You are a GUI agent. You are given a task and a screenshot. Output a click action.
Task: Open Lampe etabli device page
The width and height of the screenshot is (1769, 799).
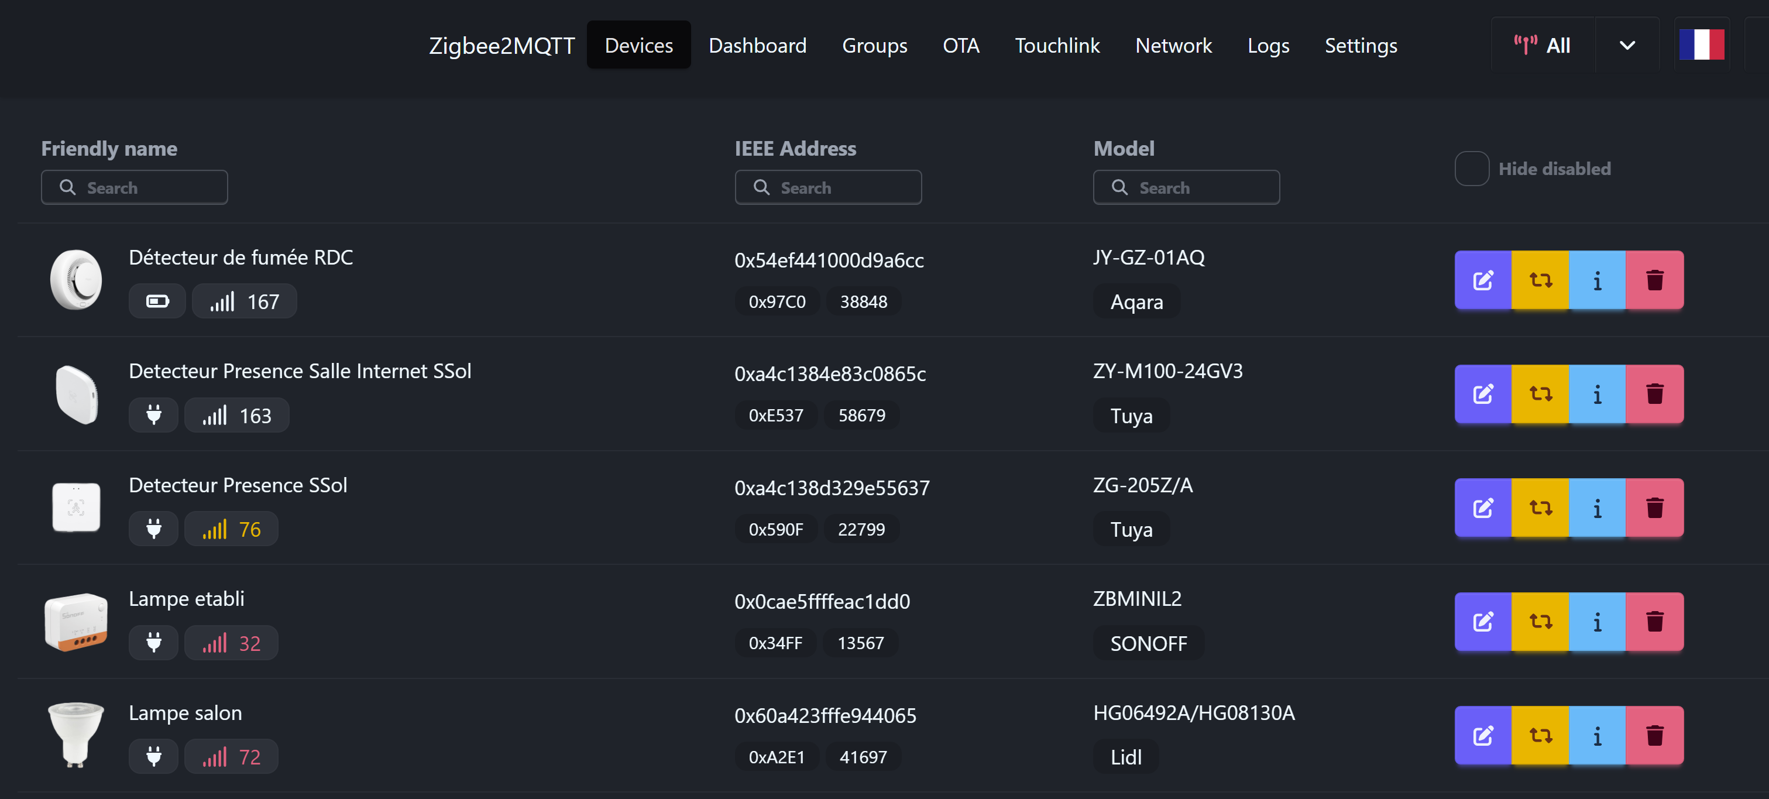click(x=187, y=599)
